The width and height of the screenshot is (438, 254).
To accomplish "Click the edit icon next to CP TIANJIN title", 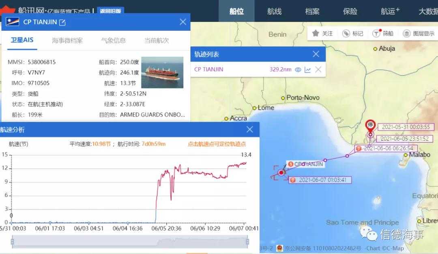I will coord(62,22).
